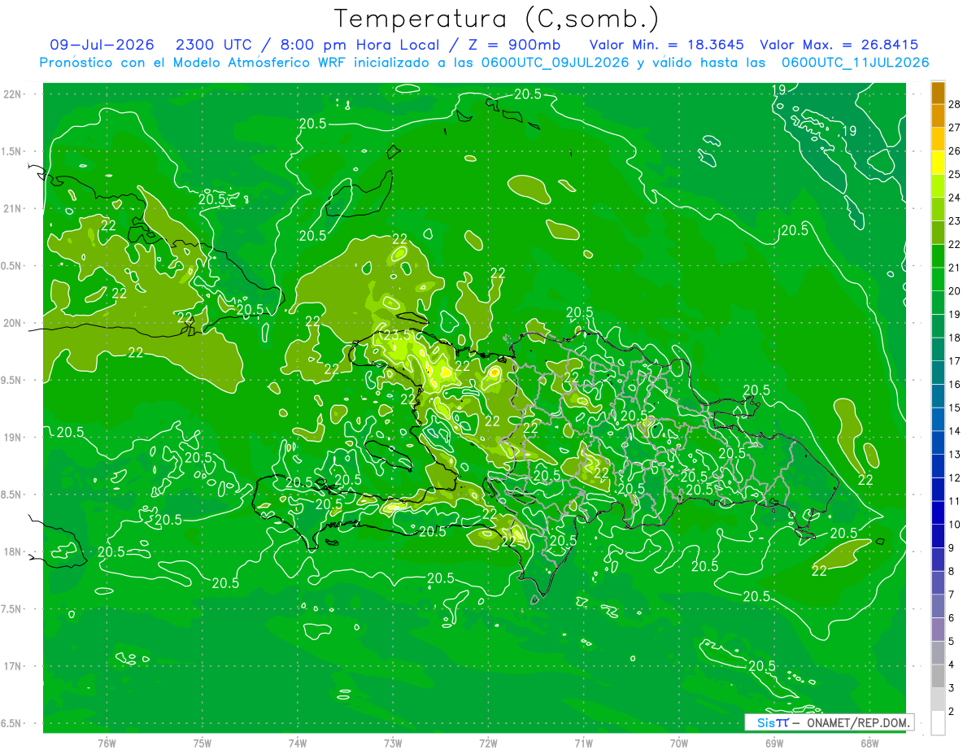This screenshot has height=754, width=976.
Task: Click the "25" value on color scale
Action: tap(955, 173)
